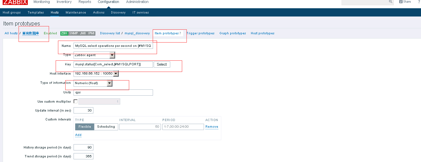The height and width of the screenshot is (162, 421).
Task: Go to the Host groups submenu
Action: tap(12, 13)
